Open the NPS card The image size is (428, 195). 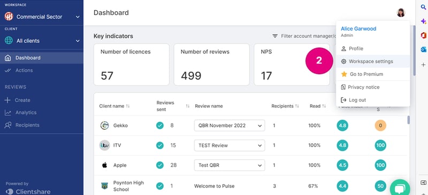coord(292,65)
